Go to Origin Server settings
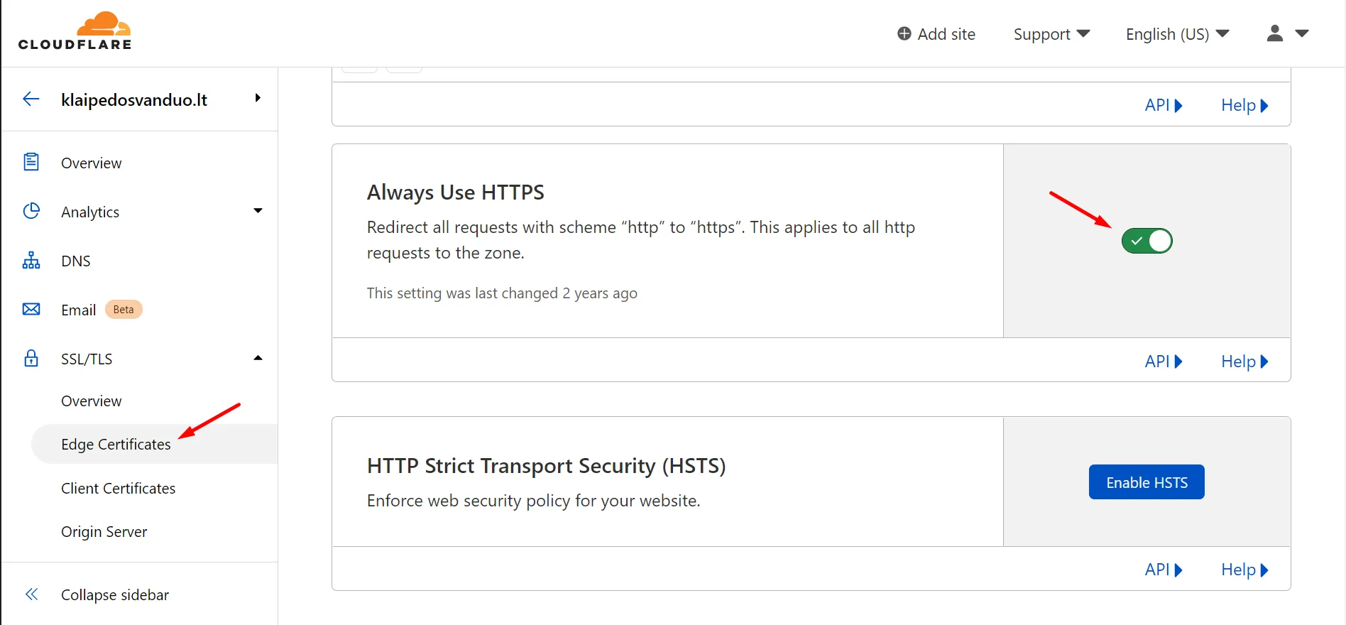This screenshot has height=625, width=1346. tap(104, 531)
